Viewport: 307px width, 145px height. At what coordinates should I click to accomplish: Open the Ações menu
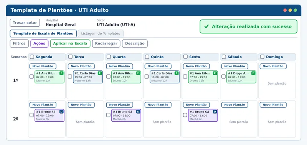coord(40,44)
